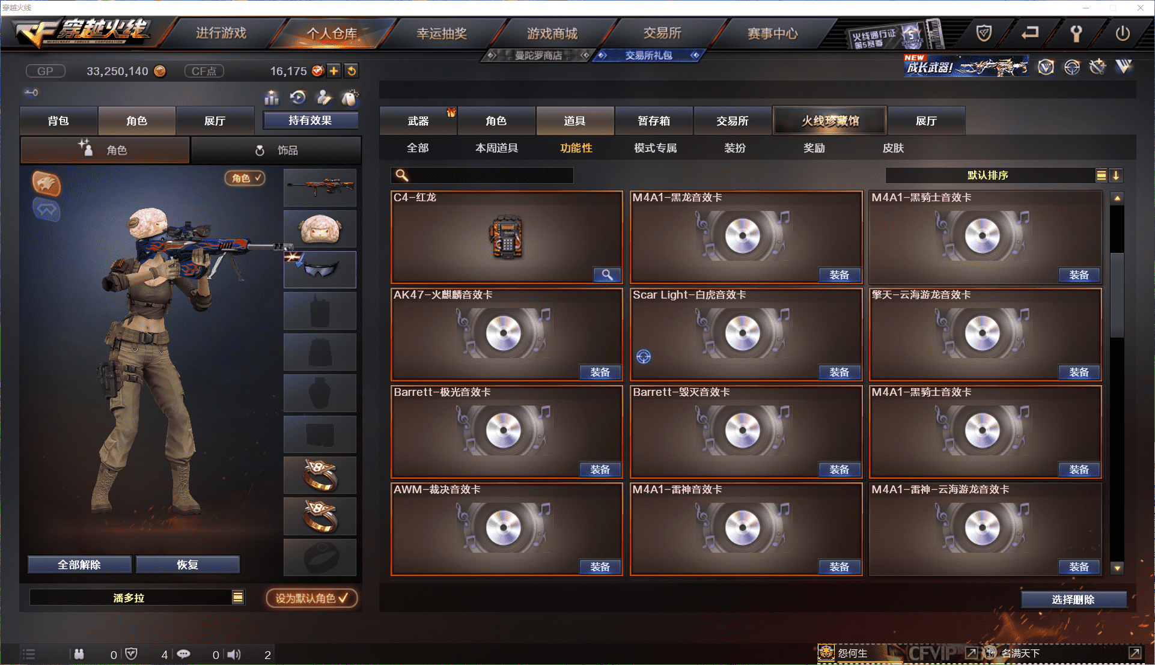Screen dimensions: 1155x665
Task: Click the item list vertical scrollbar
Action: (x=1117, y=382)
